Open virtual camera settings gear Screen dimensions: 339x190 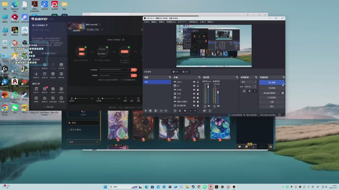pos(283,93)
